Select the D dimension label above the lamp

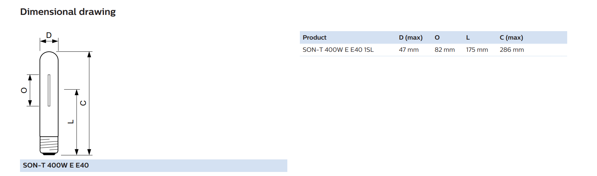(49, 35)
